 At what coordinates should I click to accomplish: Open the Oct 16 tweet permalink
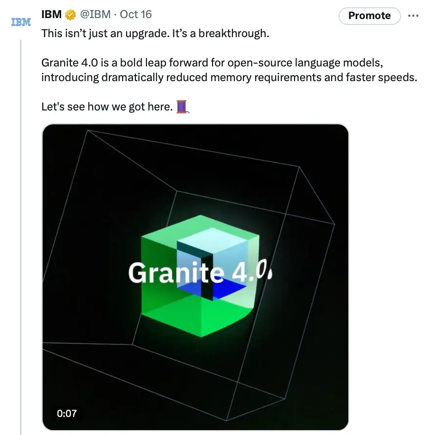click(x=135, y=14)
